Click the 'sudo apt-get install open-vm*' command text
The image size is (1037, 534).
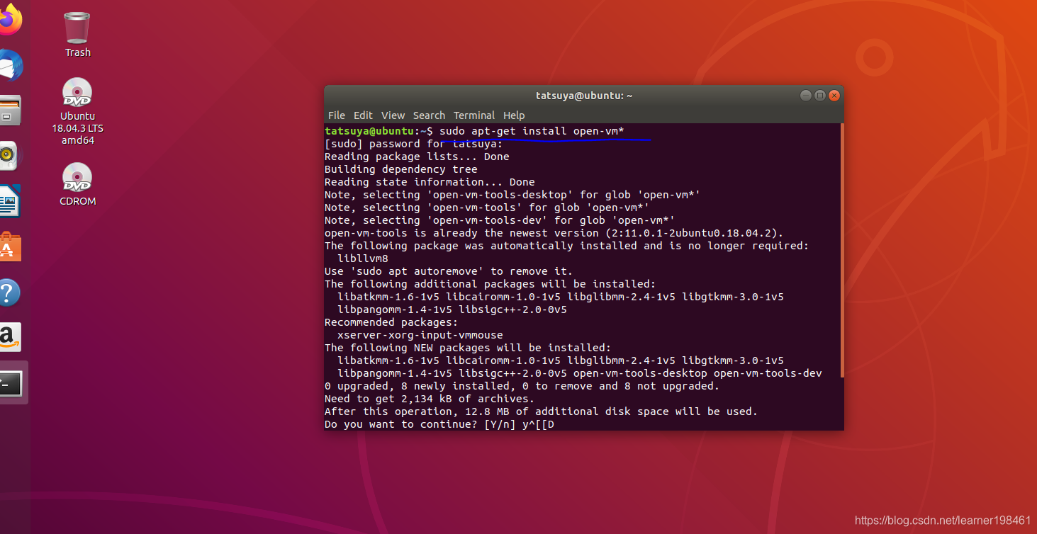[x=531, y=131]
